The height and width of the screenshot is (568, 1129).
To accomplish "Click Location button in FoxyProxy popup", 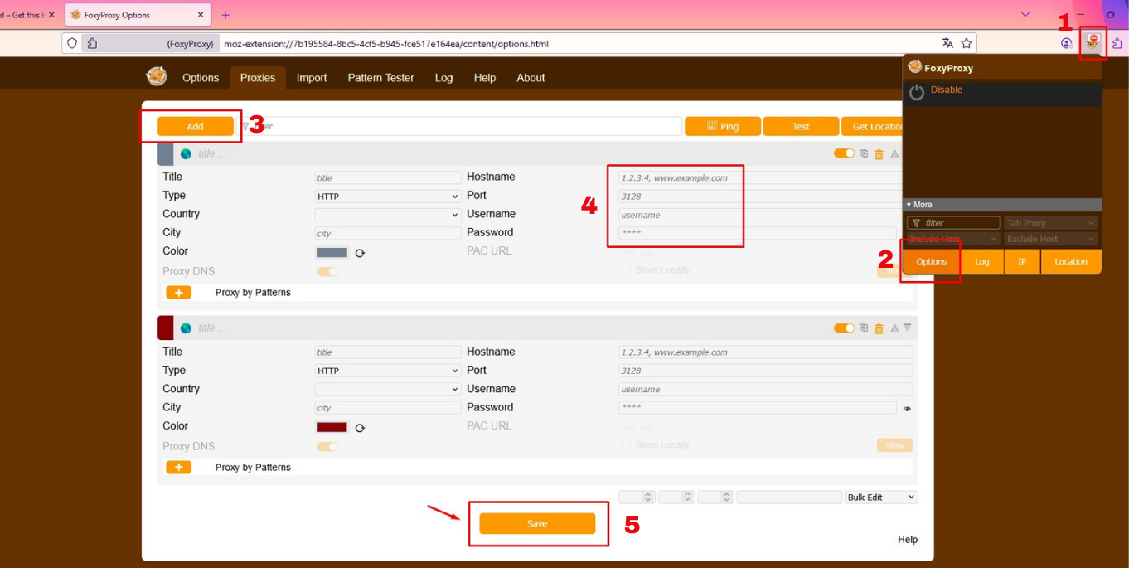I will [1071, 261].
